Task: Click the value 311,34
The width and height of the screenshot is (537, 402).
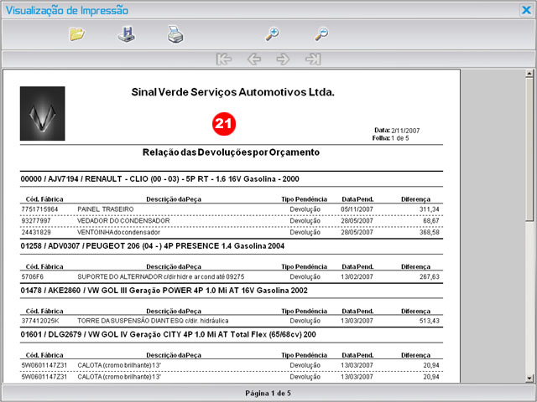Action: 430,209
